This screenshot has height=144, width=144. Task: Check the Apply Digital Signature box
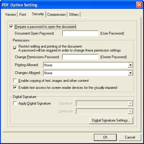pos(15,103)
